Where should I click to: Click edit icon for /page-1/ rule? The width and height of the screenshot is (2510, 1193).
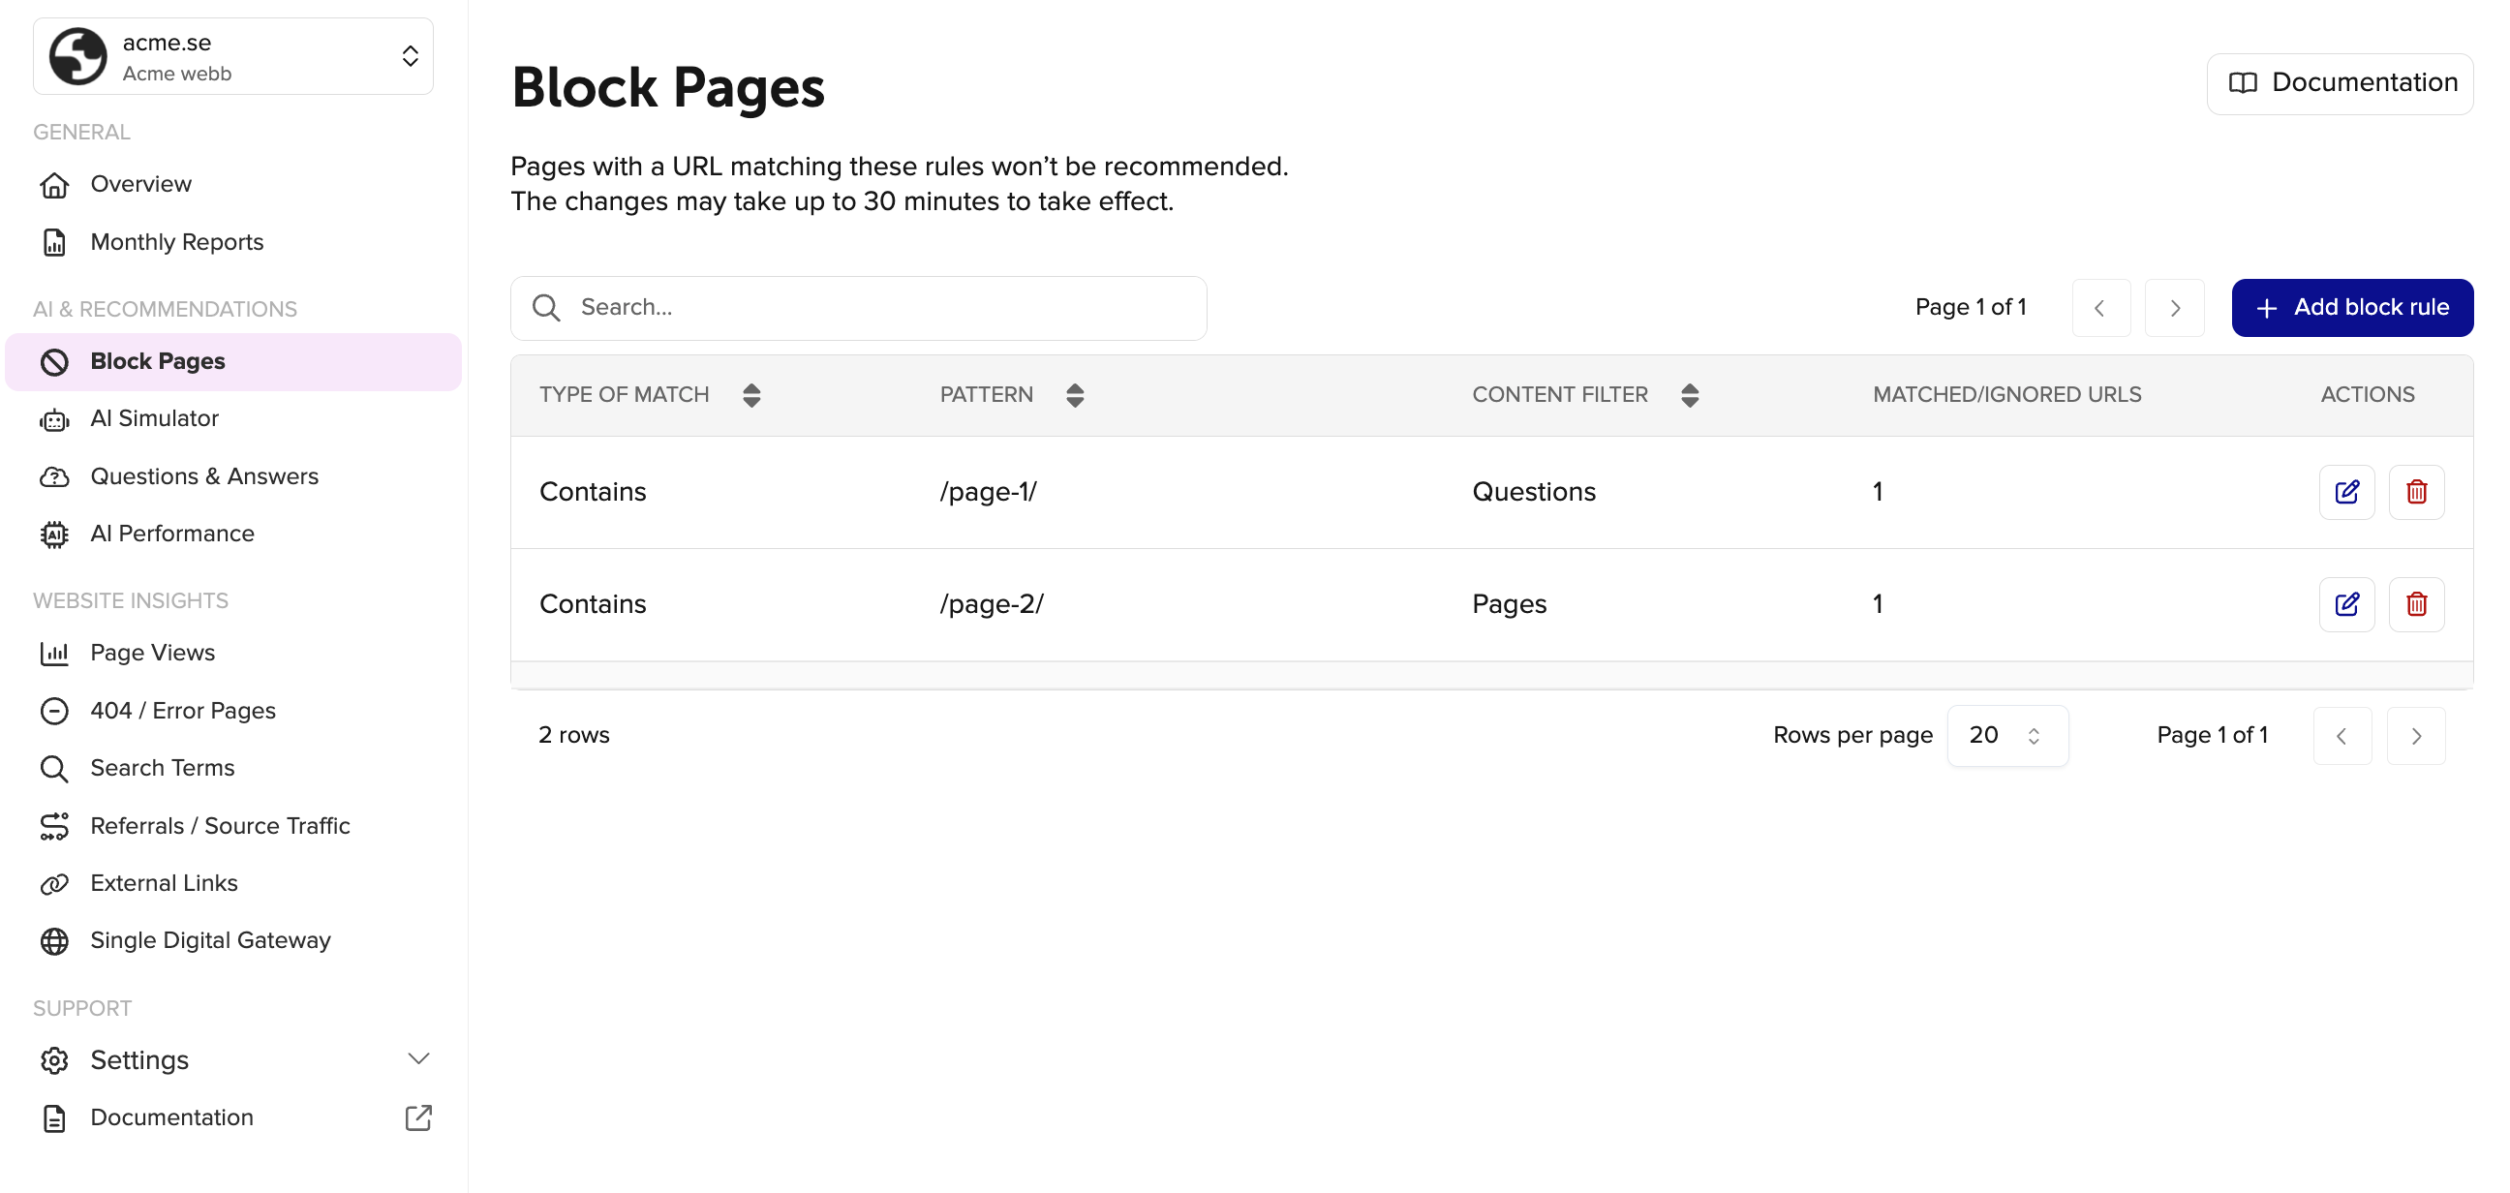point(2346,491)
